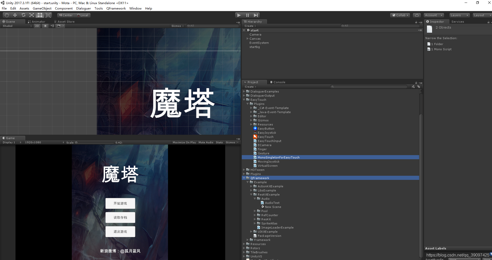Click Create in the Hierarchy panel

pyautogui.click(x=250, y=26)
